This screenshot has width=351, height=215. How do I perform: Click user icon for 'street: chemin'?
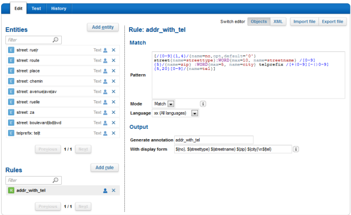click(x=105, y=81)
